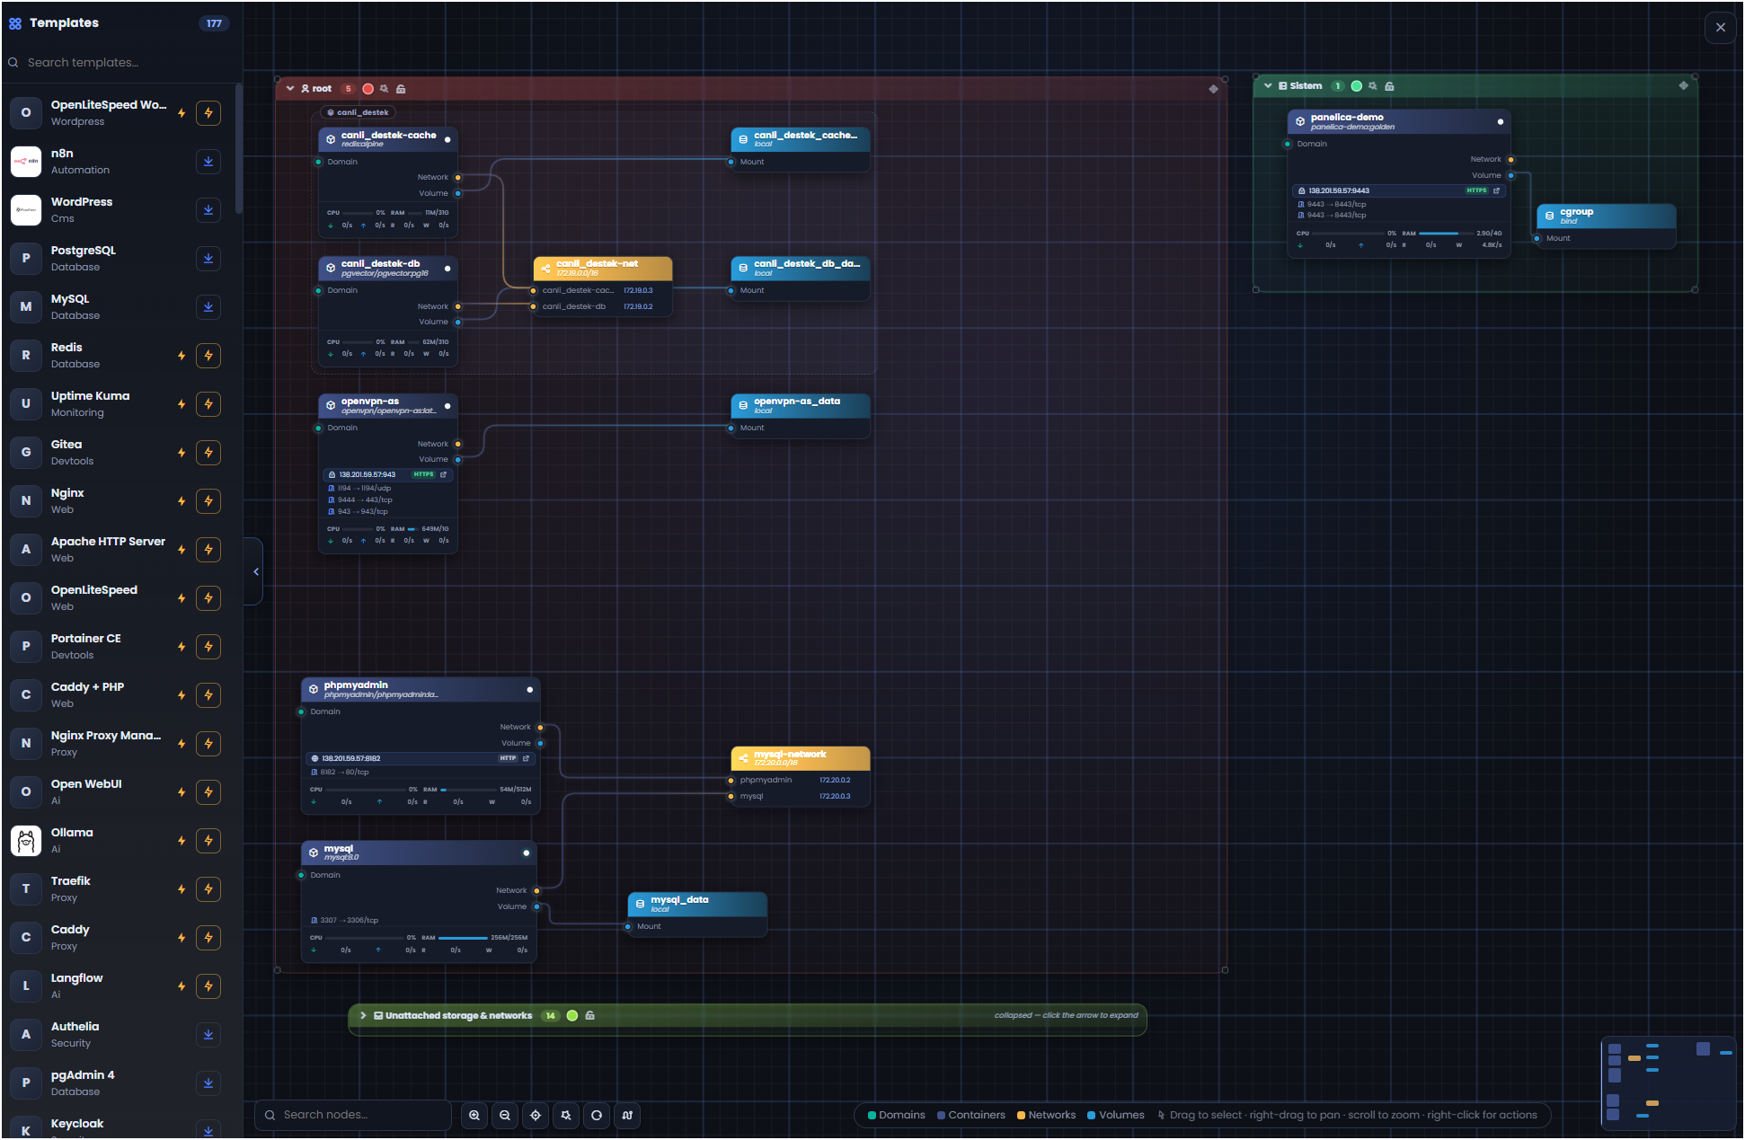
Task: Click download button for Authelia template
Action: 208,1035
